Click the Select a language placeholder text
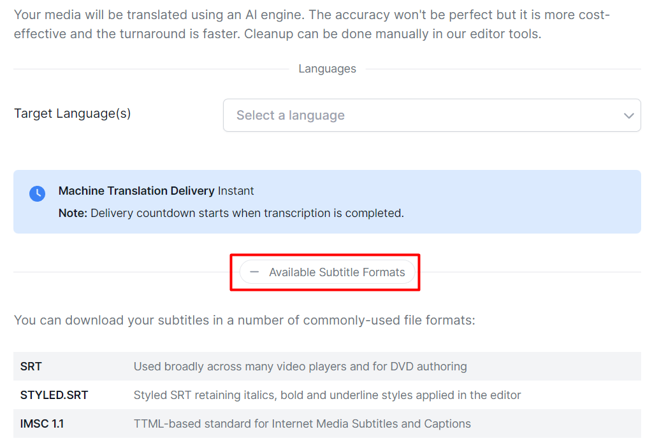 pos(291,115)
